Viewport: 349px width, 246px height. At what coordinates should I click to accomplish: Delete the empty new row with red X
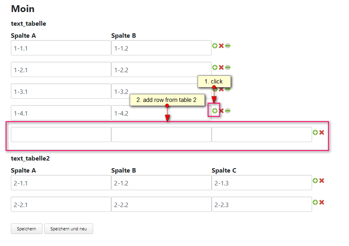click(x=322, y=132)
